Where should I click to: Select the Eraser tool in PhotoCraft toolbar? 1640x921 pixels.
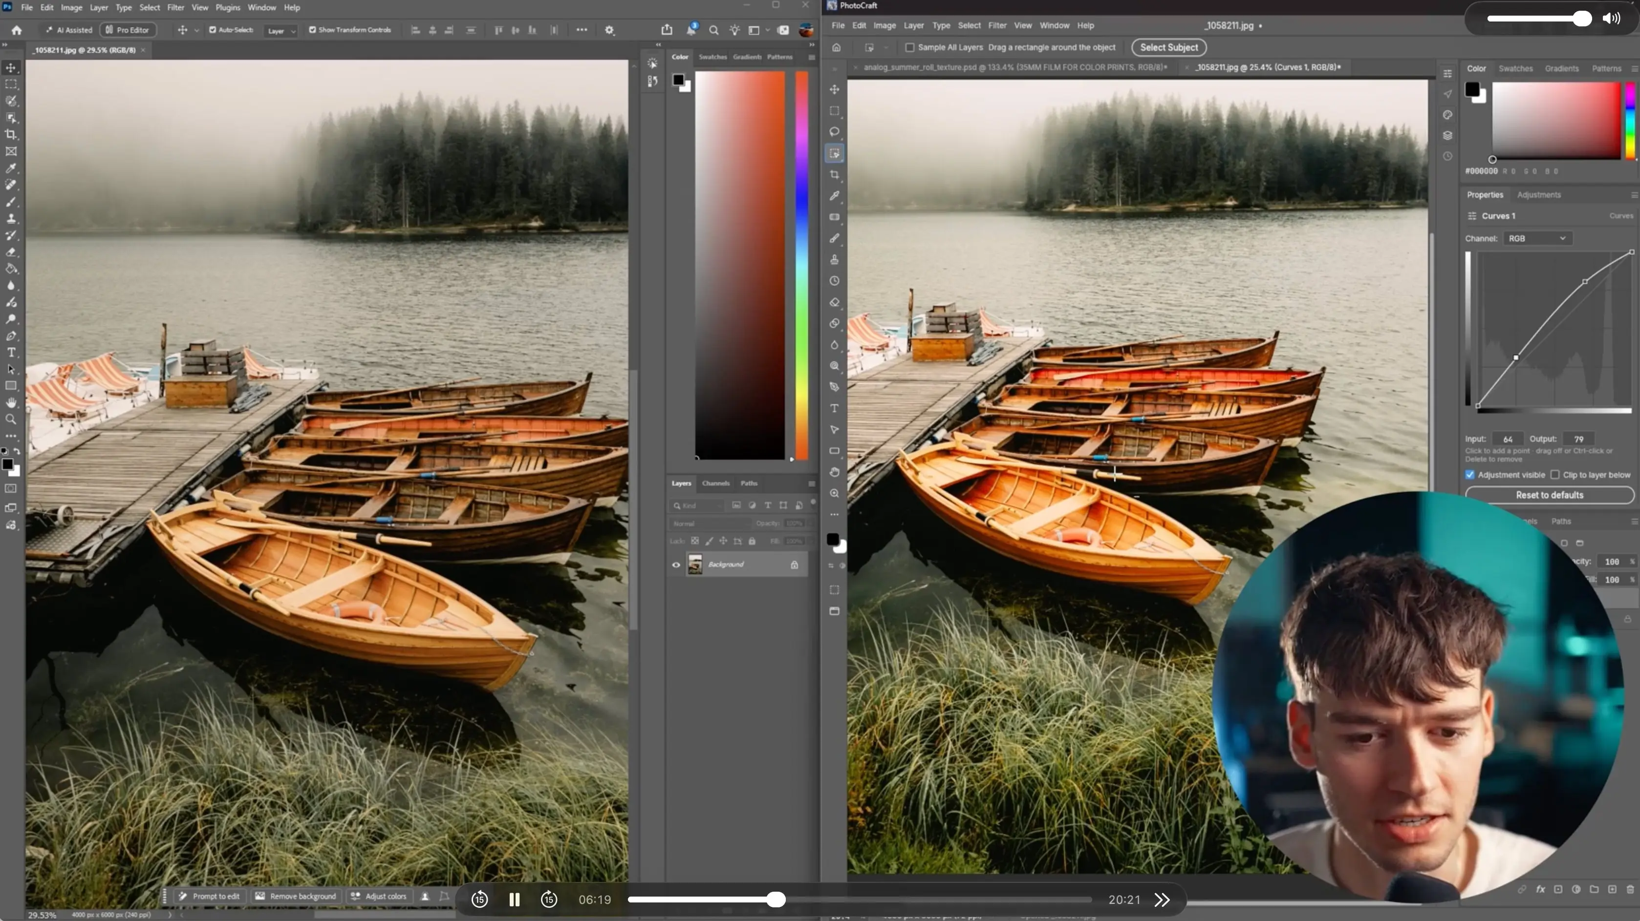point(834,302)
